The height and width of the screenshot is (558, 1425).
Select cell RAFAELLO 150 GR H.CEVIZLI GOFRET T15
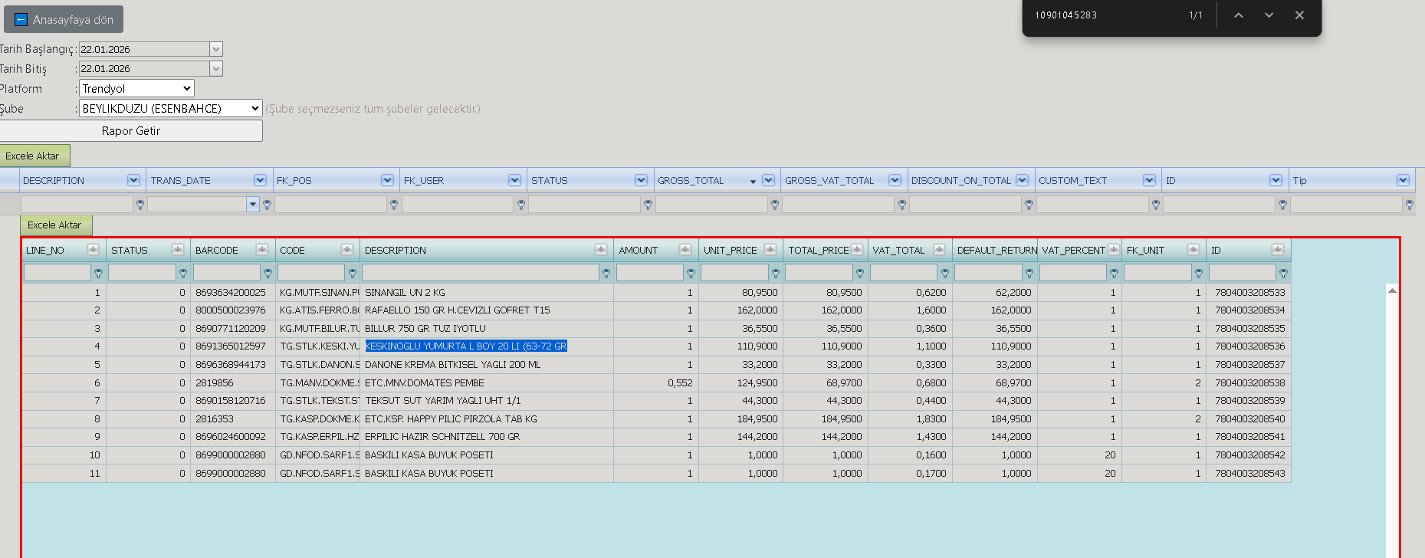[487, 310]
